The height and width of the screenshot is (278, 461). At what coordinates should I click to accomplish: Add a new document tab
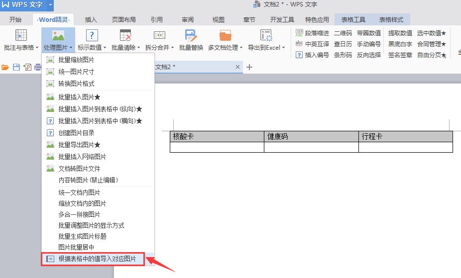249,67
